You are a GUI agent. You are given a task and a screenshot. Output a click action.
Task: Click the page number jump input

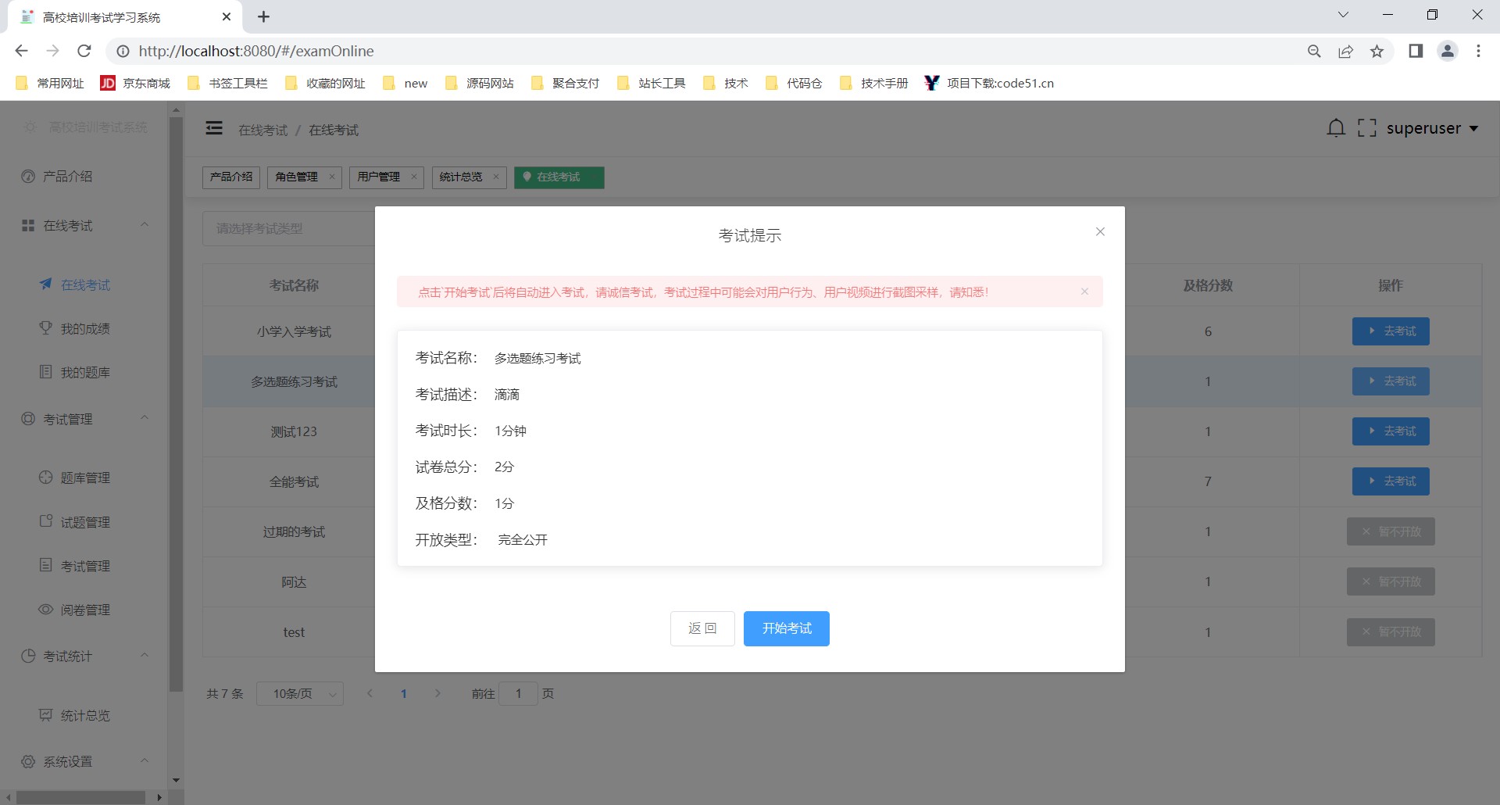point(518,694)
